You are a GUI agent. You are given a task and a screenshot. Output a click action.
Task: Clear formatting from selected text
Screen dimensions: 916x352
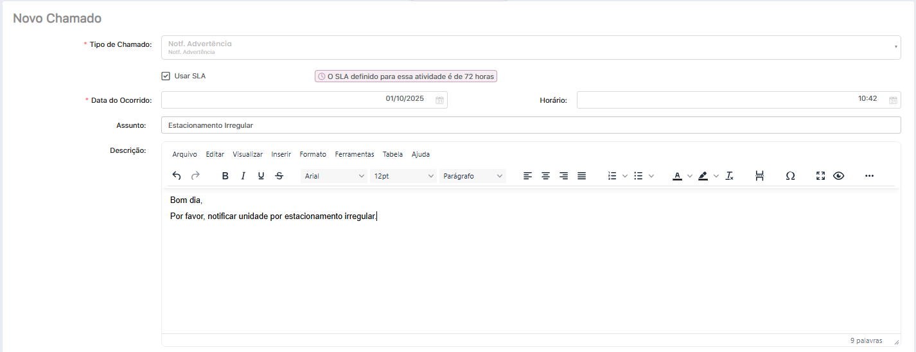729,175
